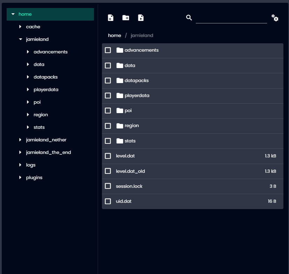Expand the stats tree node arrow
This screenshot has width=289, height=274.
click(x=28, y=127)
